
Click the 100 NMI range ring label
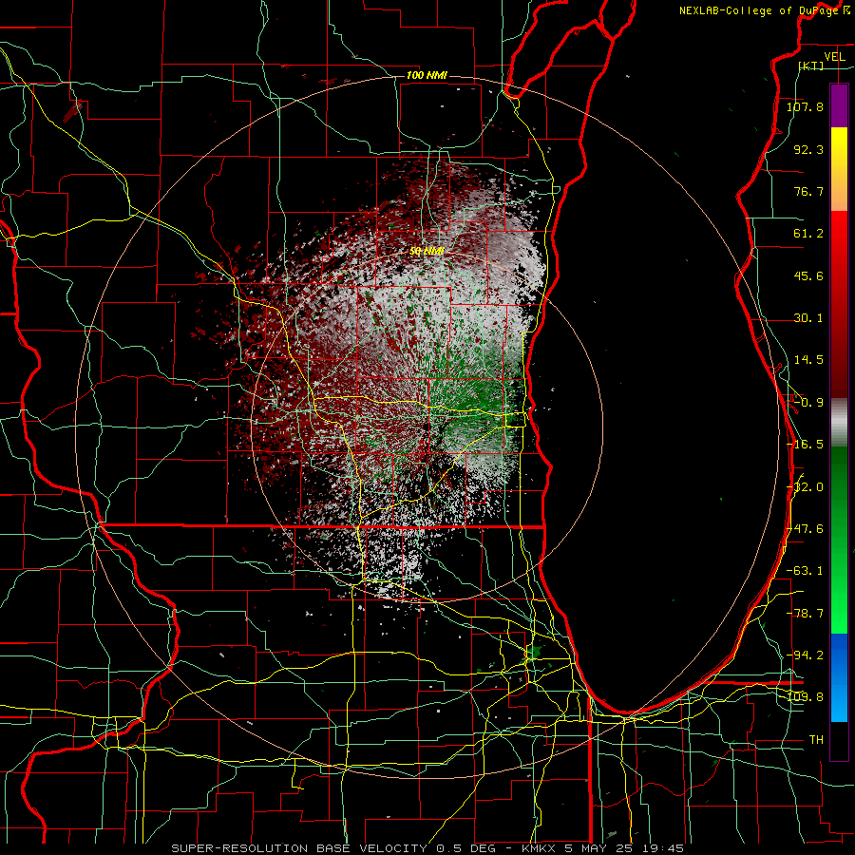point(427,75)
